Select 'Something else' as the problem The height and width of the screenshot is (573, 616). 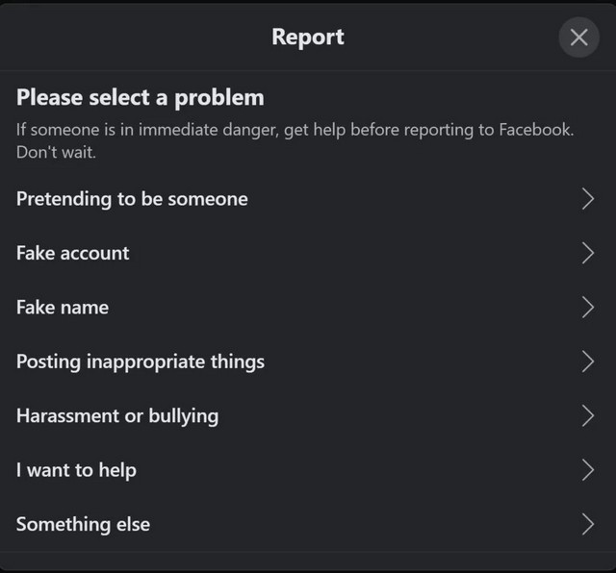tap(83, 524)
